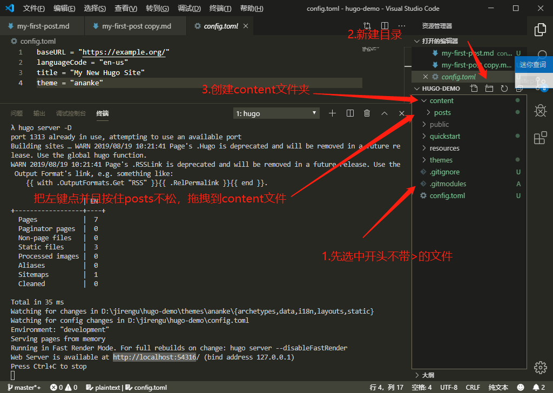Switch to the 问题 panel tab
The width and height of the screenshot is (553, 393).
tap(17, 113)
